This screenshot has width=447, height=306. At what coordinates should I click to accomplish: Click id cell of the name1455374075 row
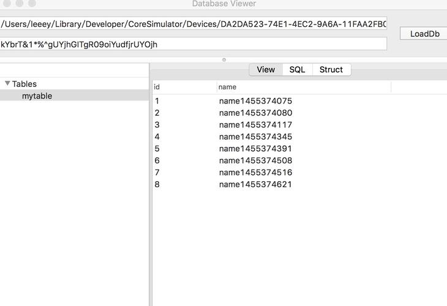coord(157,101)
